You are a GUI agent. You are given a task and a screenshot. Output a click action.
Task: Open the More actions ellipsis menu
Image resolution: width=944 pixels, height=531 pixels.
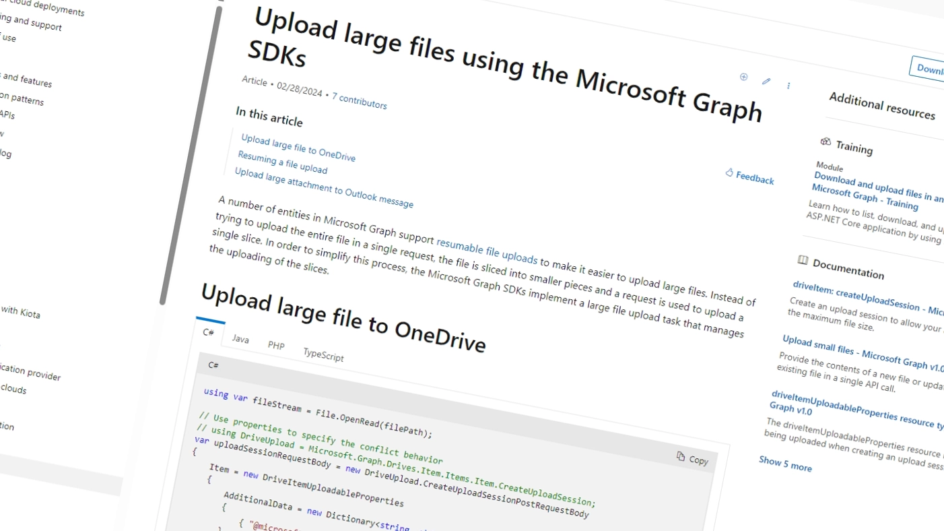tap(788, 86)
